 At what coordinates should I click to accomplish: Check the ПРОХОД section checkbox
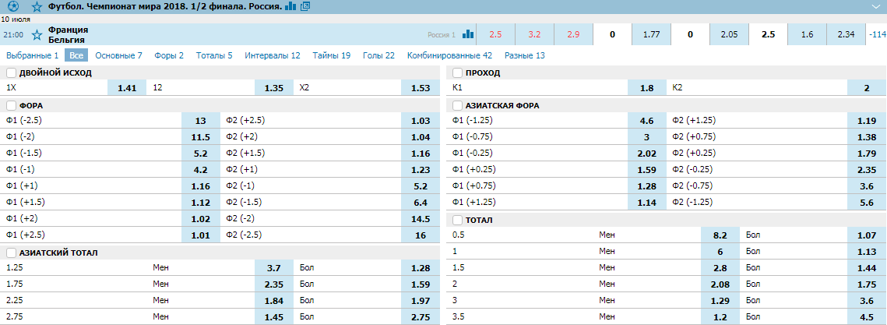point(457,73)
